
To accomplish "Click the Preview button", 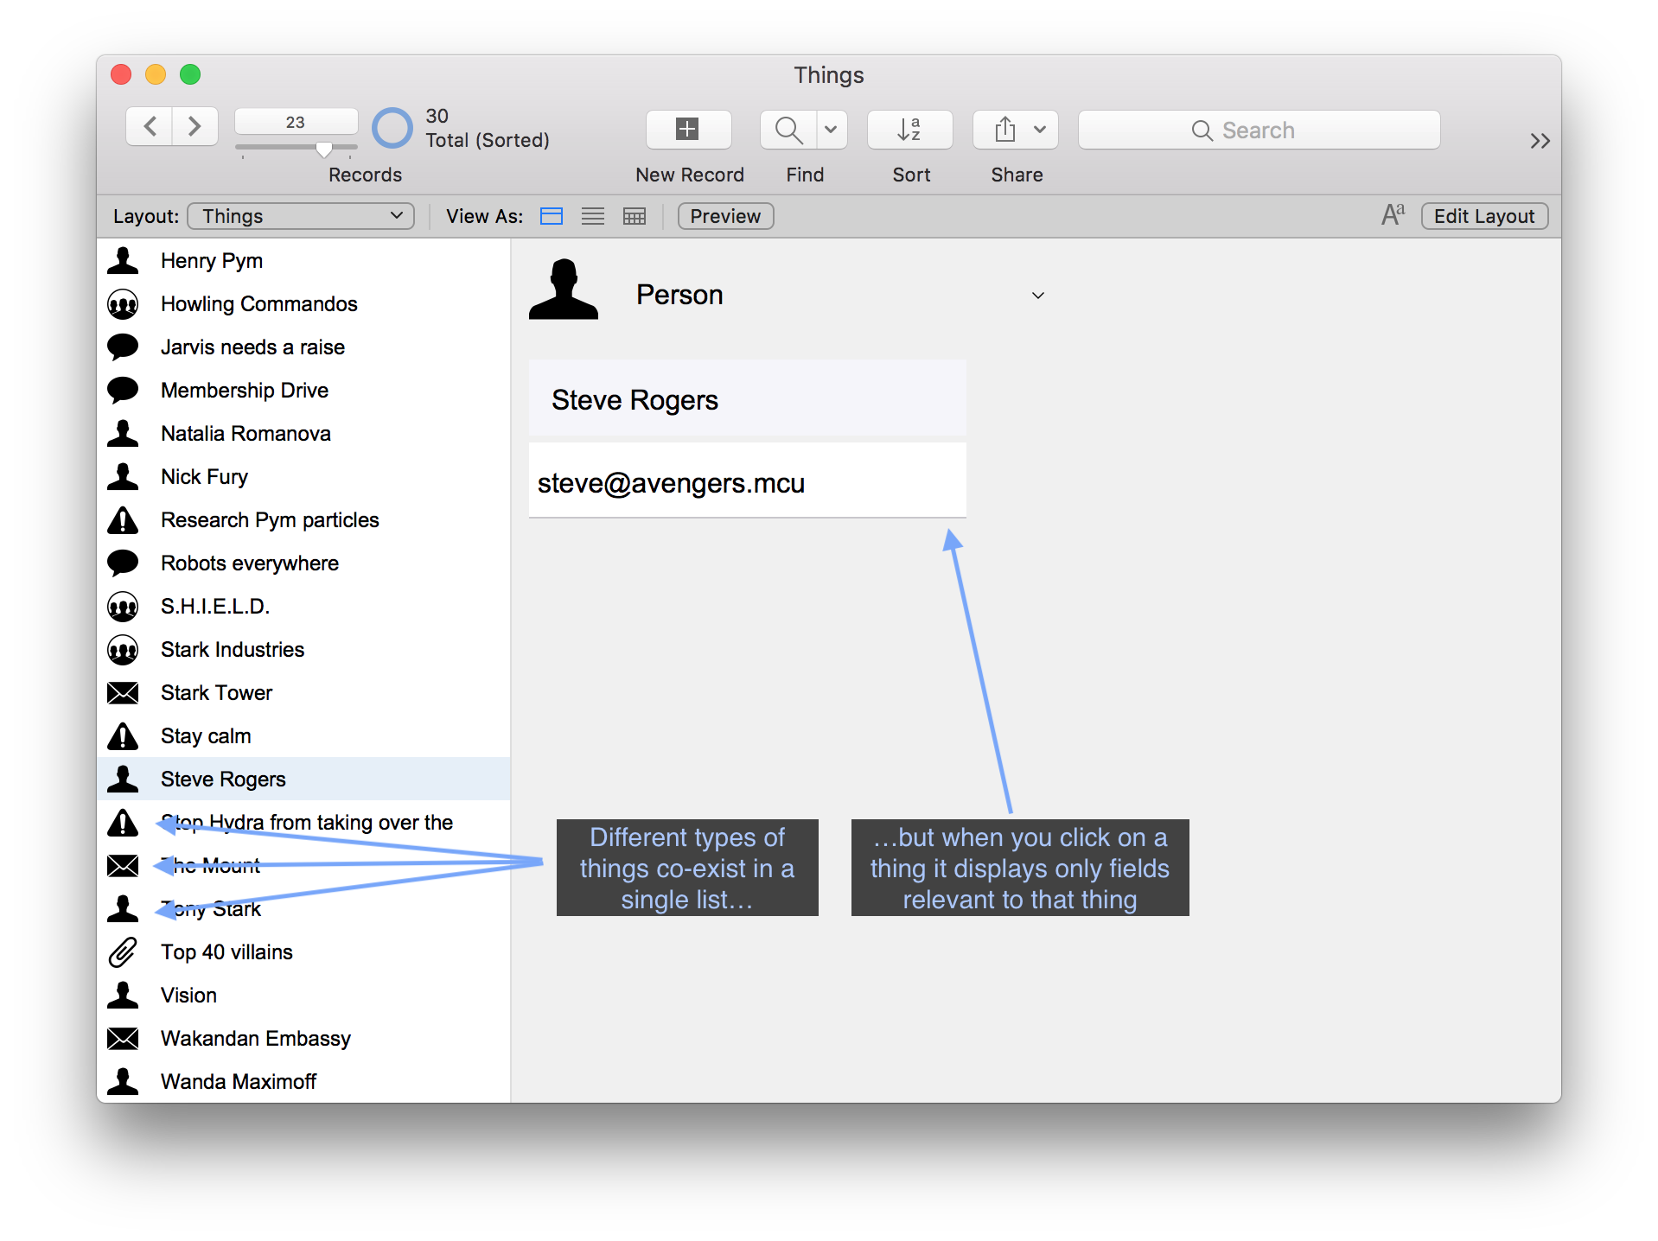I will pos(725,216).
